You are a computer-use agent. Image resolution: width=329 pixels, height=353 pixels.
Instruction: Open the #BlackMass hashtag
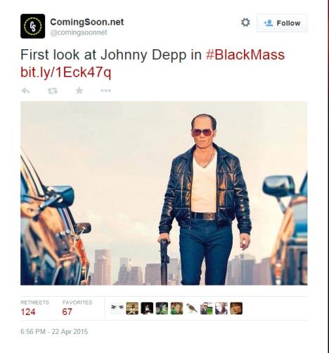(x=245, y=55)
